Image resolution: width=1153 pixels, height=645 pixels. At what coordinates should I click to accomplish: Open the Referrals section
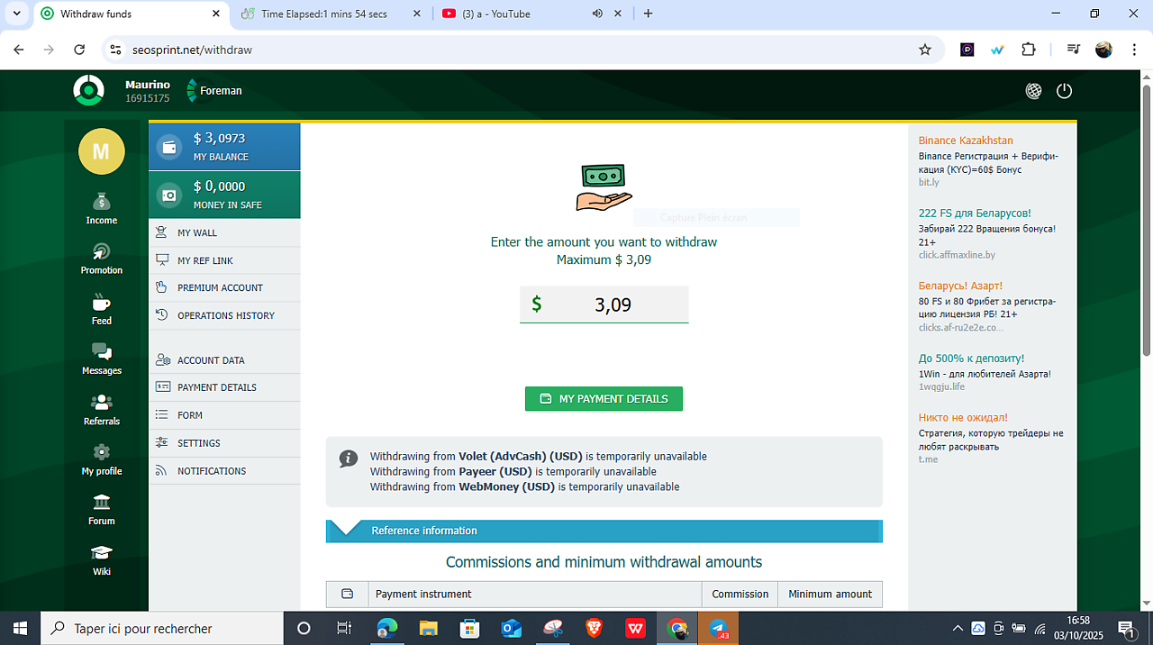[101, 409]
